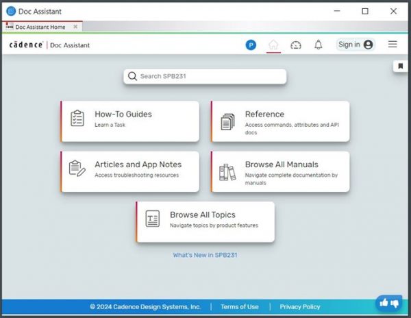Click the Articles notepad pencil icon
This screenshot has height=318, width=411.
coord(77,169)
